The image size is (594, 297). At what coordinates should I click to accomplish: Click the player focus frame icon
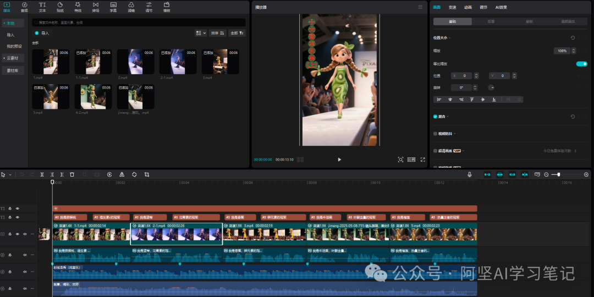pyautogui.click(x=400, y=159)
